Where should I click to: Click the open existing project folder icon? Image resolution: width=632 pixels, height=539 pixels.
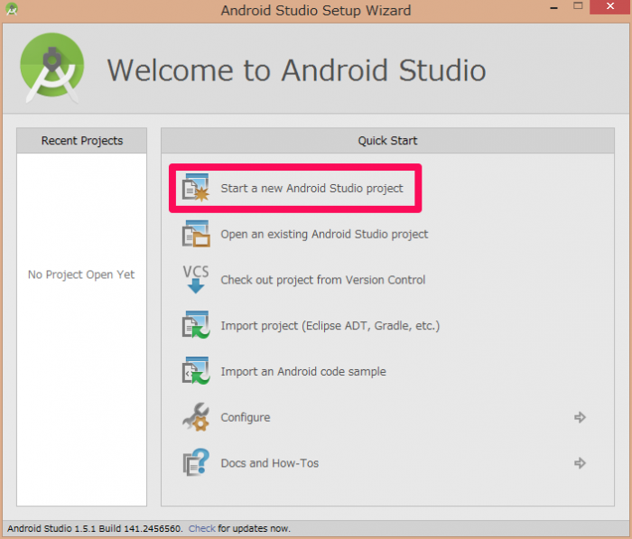click(196, 234)
